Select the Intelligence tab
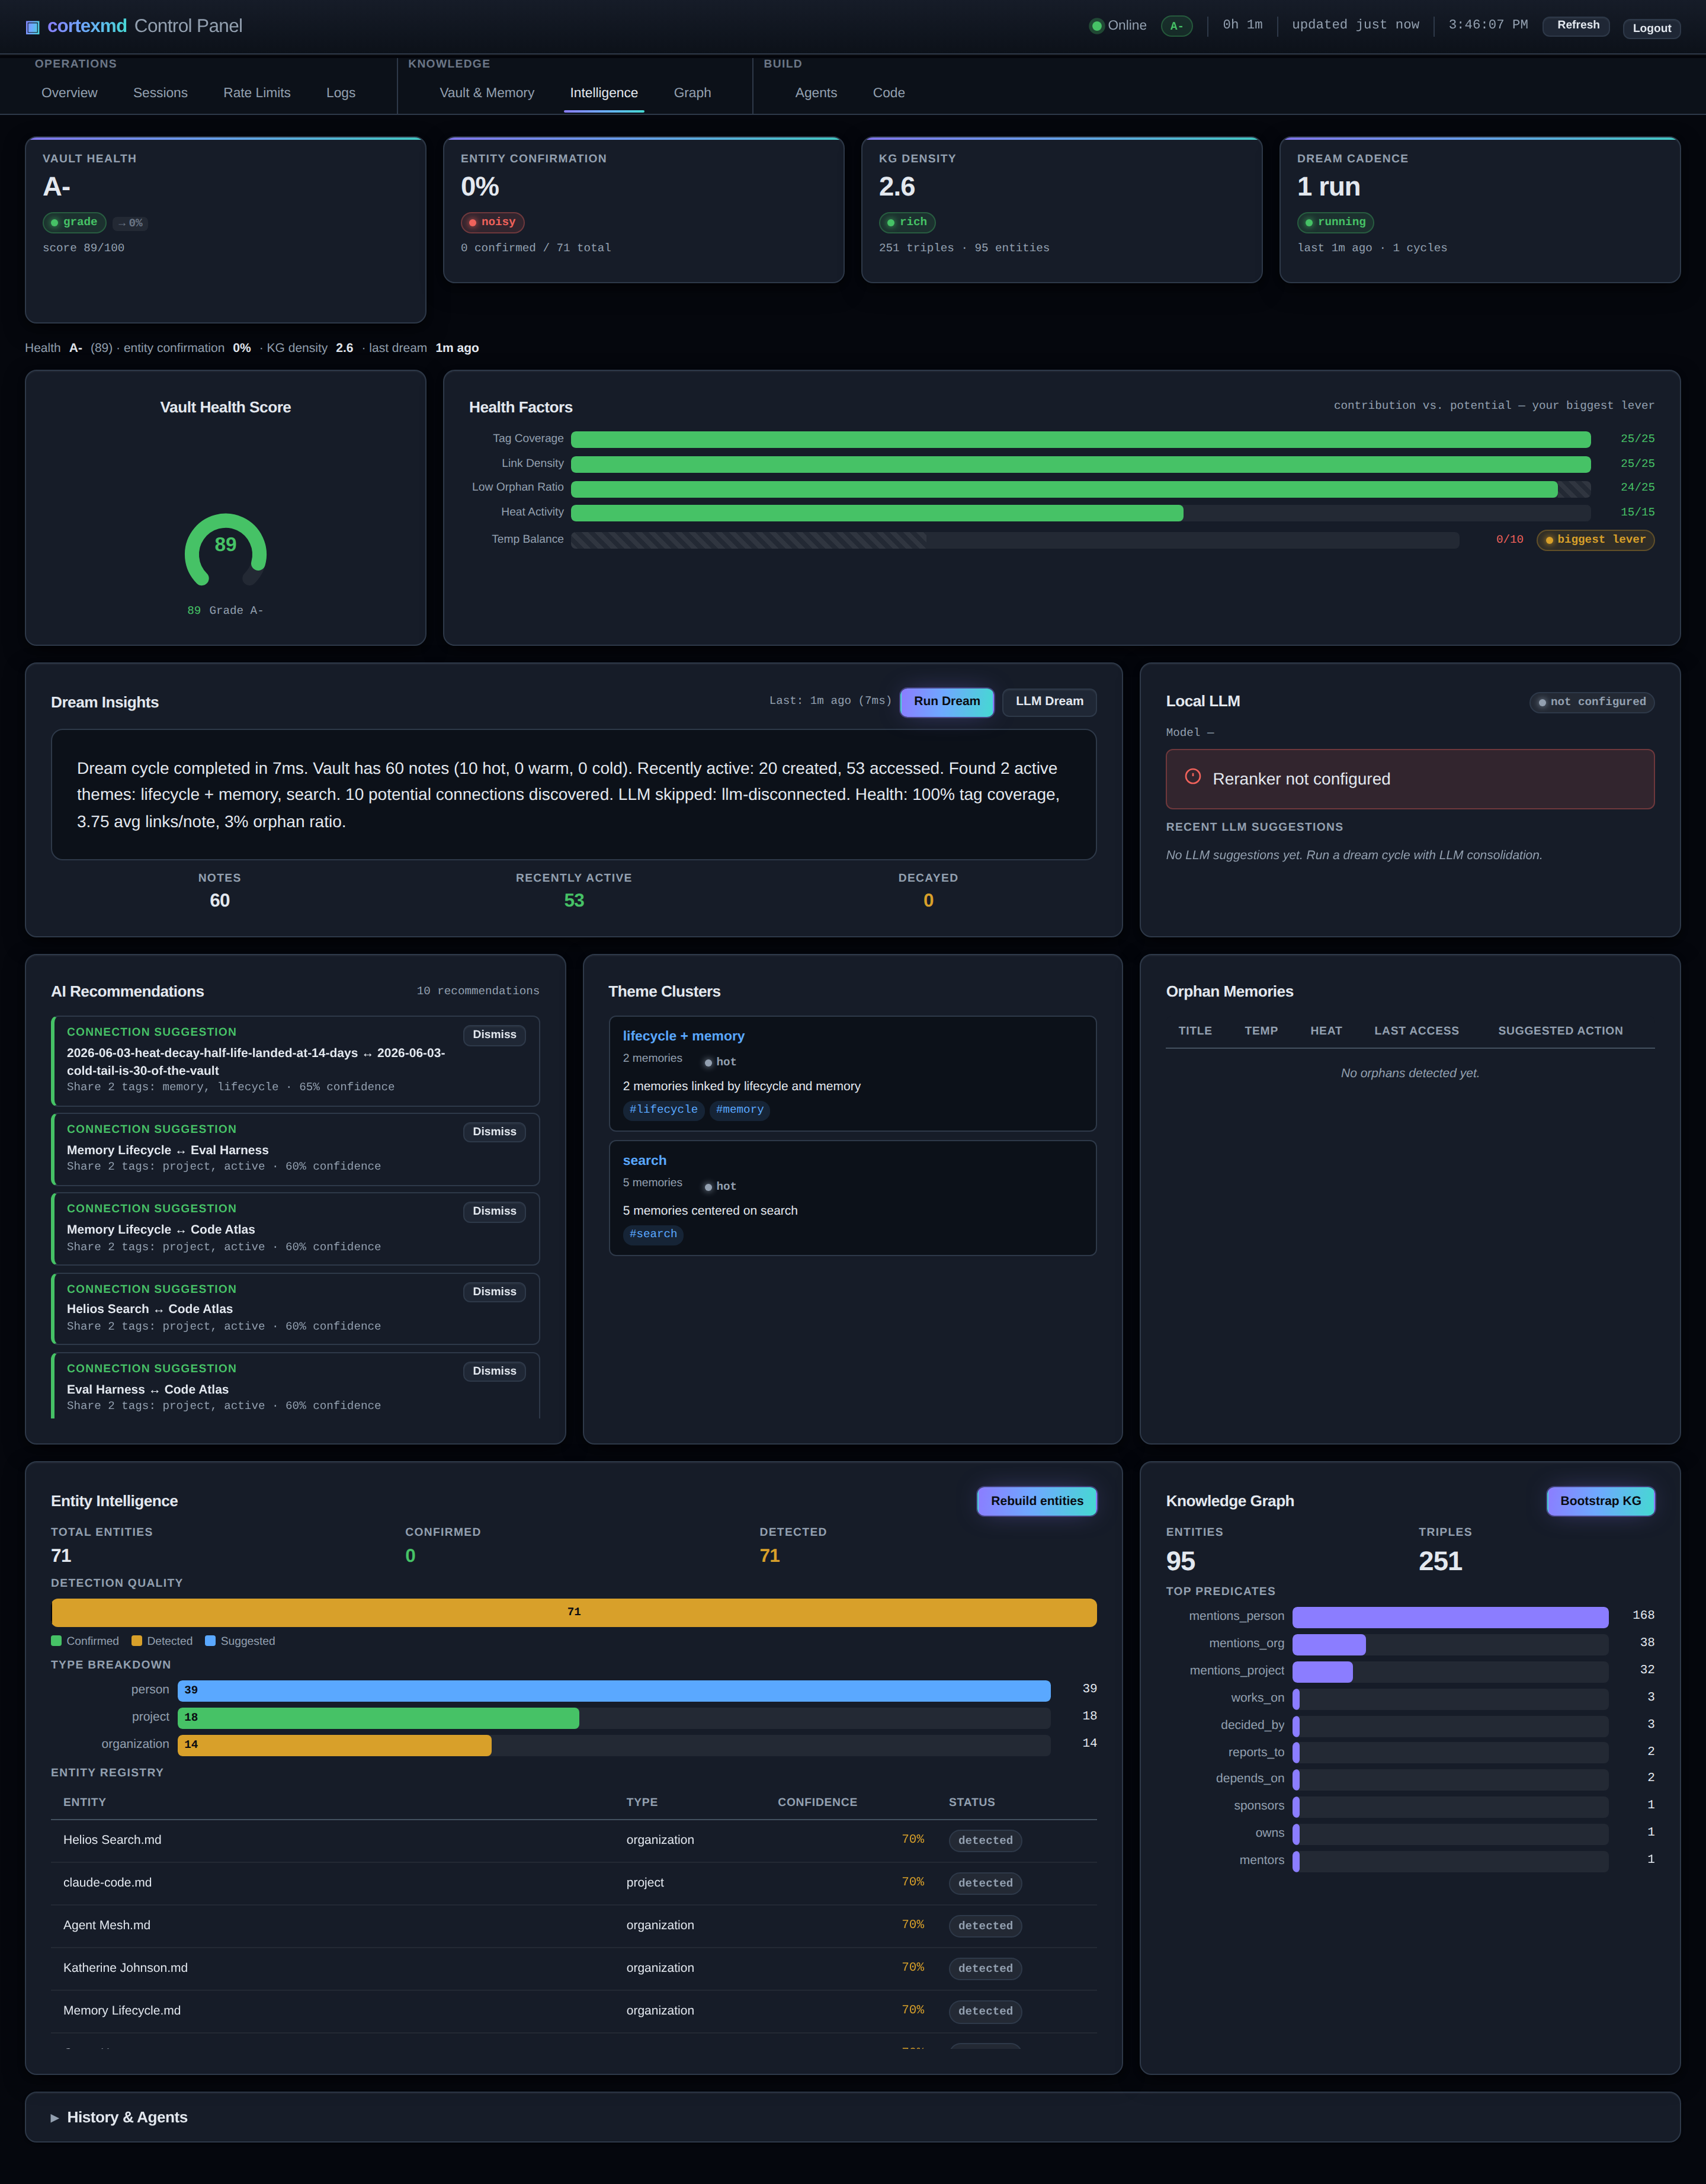Image resolution: width=1706 pixels, height=2184 pixels. [x=604, y=93]
